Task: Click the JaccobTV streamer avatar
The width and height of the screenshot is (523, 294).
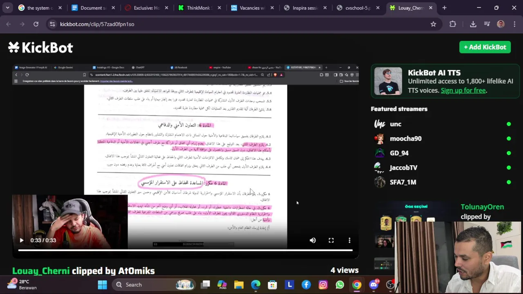Action: tap(380, 167)
